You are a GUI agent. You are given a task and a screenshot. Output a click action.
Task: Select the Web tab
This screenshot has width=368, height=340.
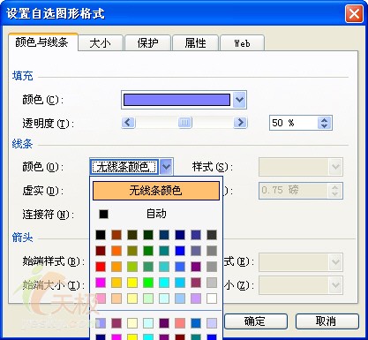click(x=242, y=43)
